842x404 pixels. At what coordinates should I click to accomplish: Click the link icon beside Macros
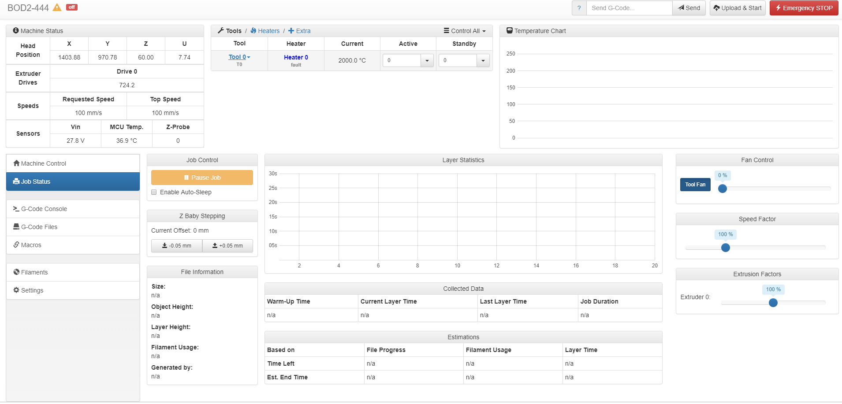(x=16, y=245)
